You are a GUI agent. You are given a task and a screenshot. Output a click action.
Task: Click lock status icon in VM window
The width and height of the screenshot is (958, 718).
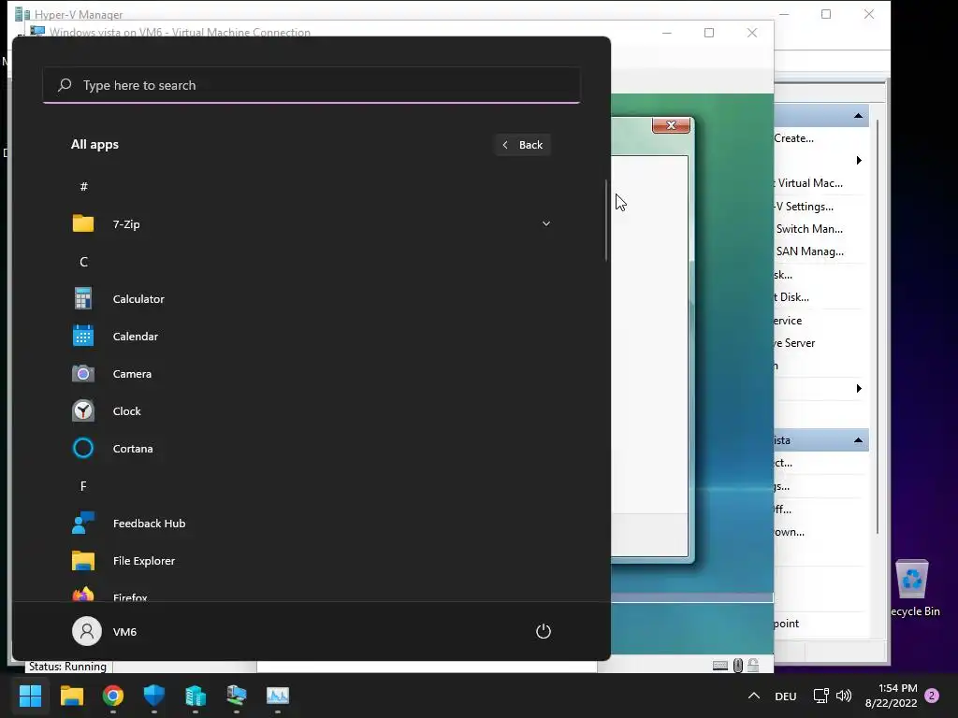click(753, 666)
